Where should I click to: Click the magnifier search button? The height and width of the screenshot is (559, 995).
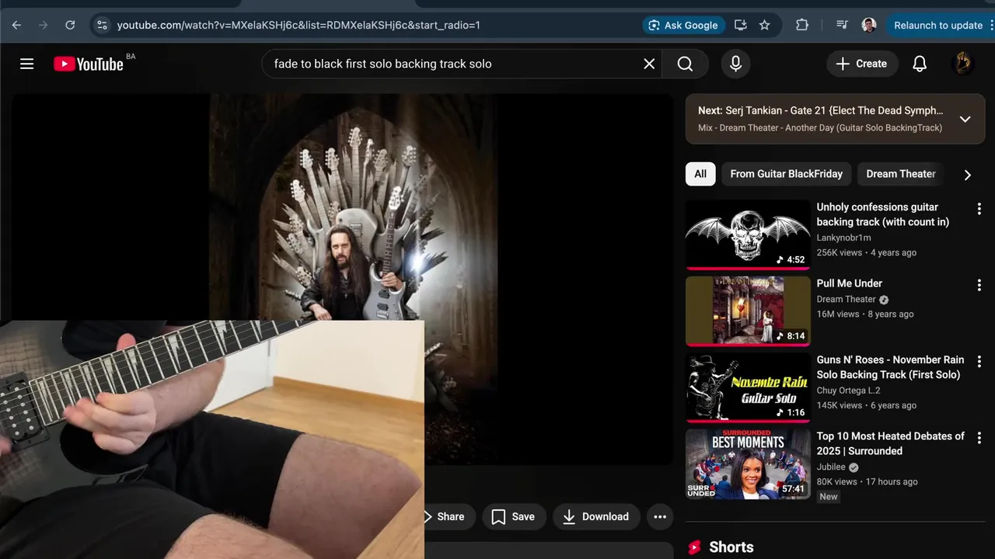click(685, 64)
